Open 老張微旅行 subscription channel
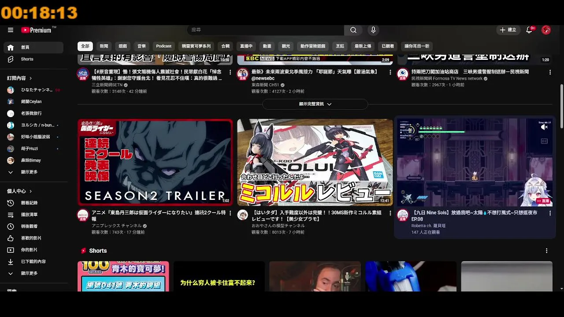 pyautogui.click(x=33, y=113)
